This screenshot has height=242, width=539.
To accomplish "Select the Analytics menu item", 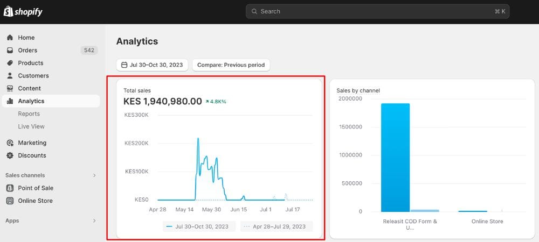I will 31,101.
